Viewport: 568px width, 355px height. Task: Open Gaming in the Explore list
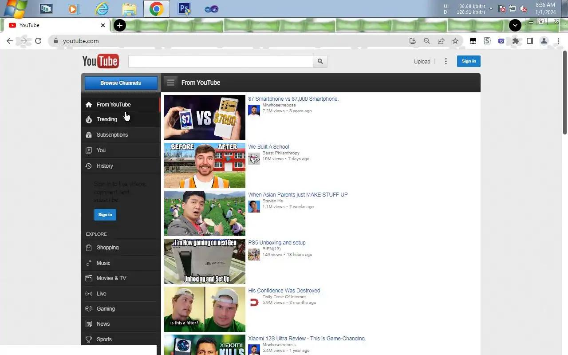[x=121, y=309]
